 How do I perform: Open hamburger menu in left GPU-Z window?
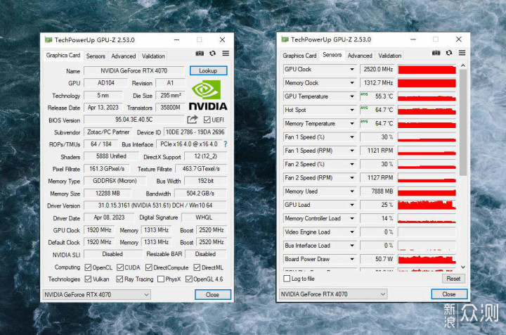click(x=226, y=53)
